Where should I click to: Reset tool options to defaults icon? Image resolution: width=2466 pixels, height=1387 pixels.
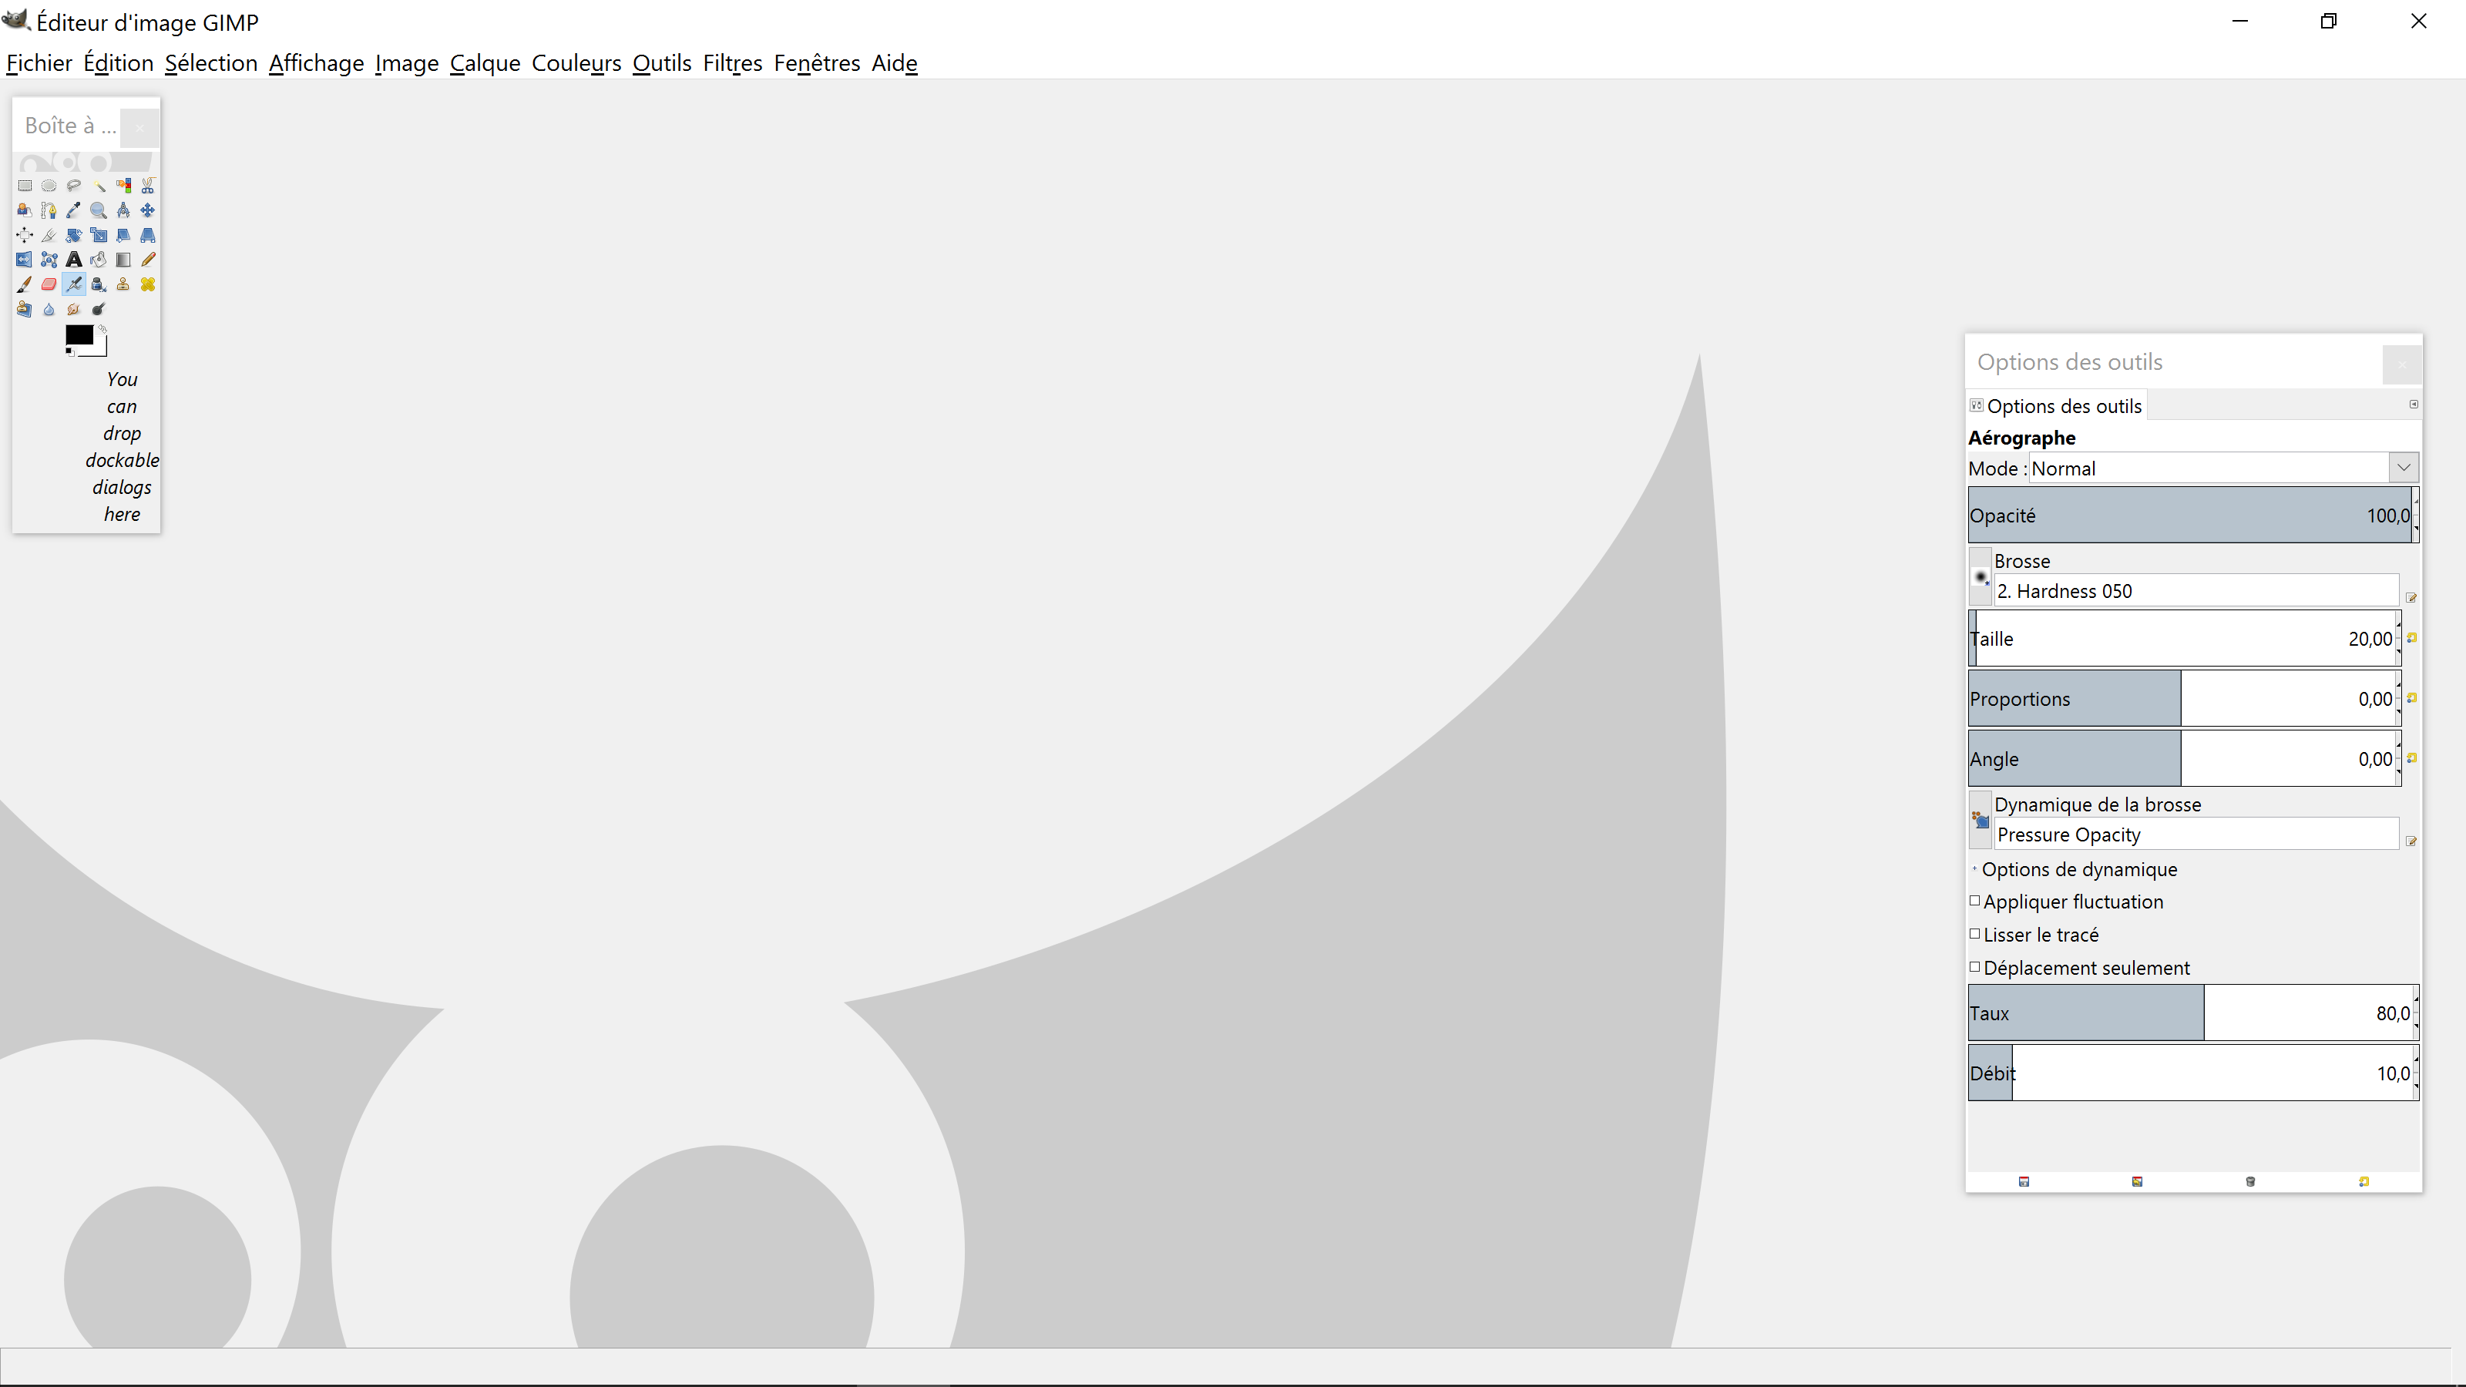(x=2364, y=1181)
